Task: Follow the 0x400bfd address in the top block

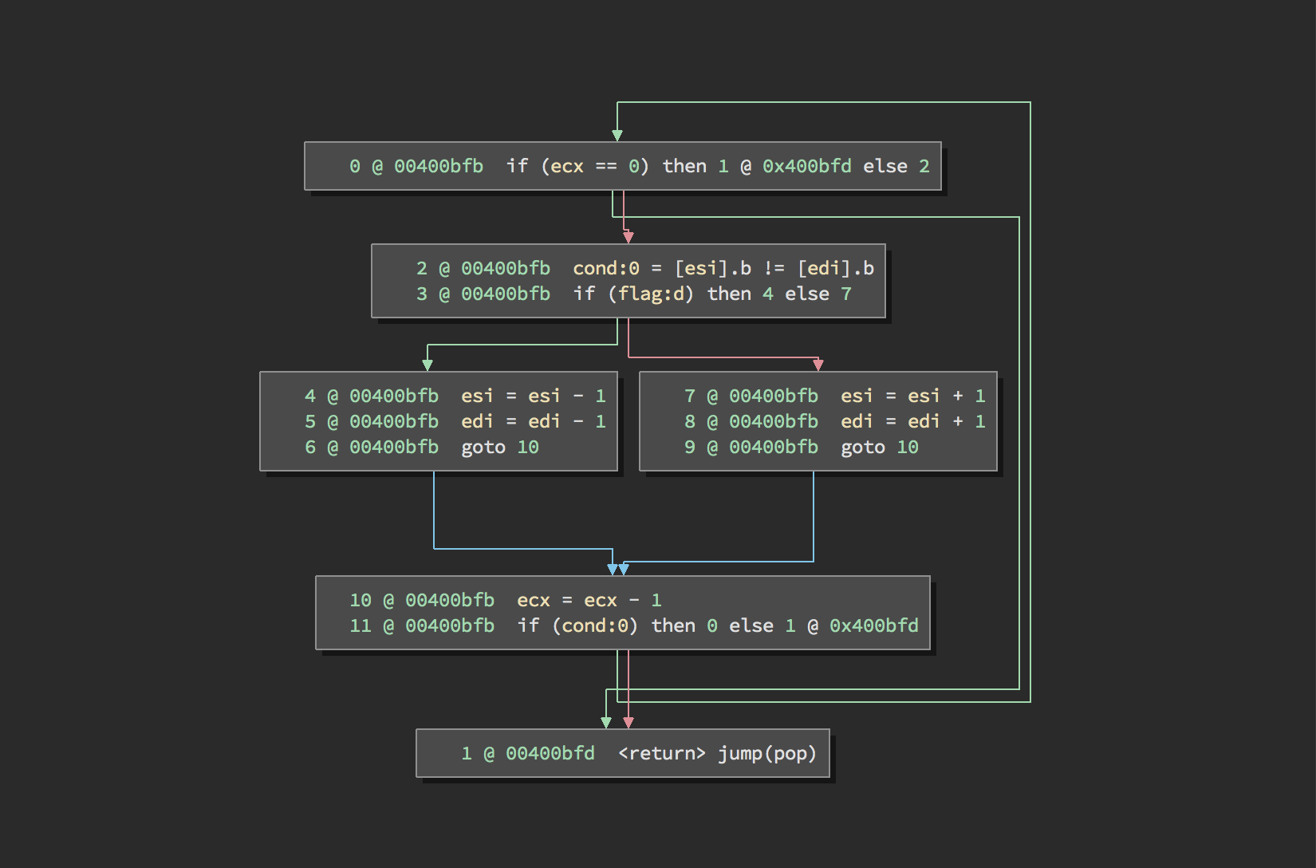Action: click(x=806, y=166)
